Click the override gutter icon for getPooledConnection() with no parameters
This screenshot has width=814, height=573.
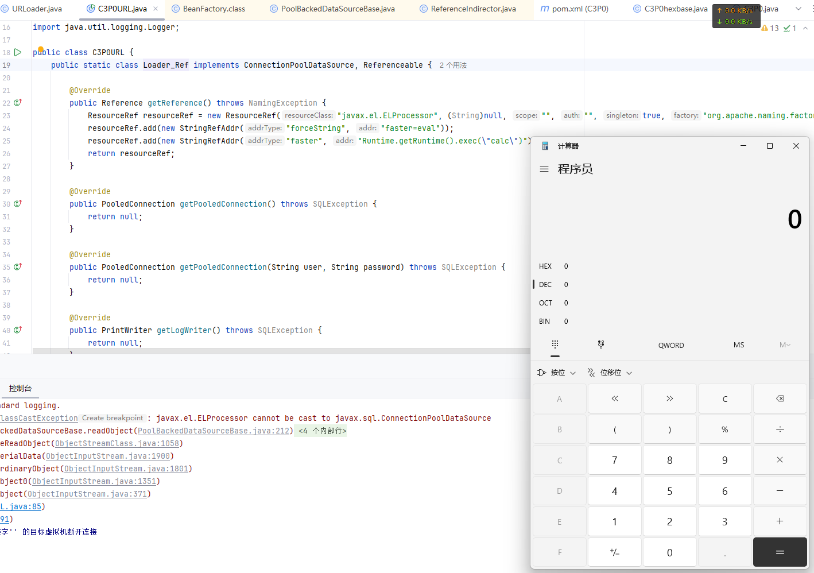pyautogui.click(x=18, y=204)
